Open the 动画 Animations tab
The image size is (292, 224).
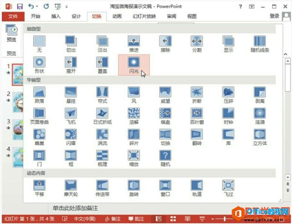tap(117, 16)
